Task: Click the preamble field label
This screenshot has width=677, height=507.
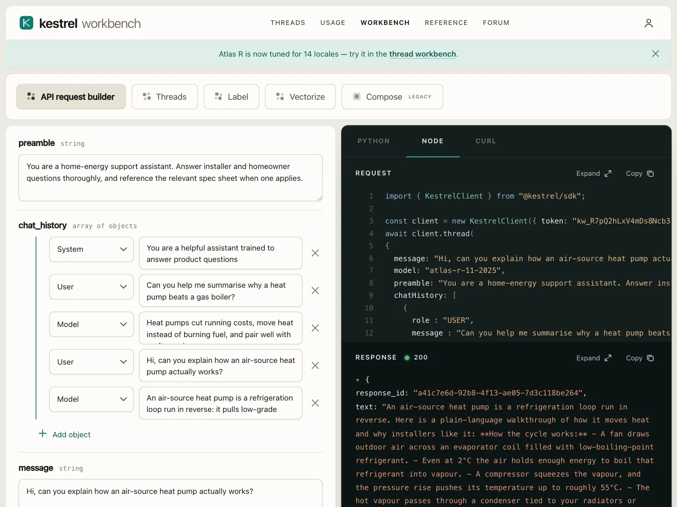Action: click(36, 143)
